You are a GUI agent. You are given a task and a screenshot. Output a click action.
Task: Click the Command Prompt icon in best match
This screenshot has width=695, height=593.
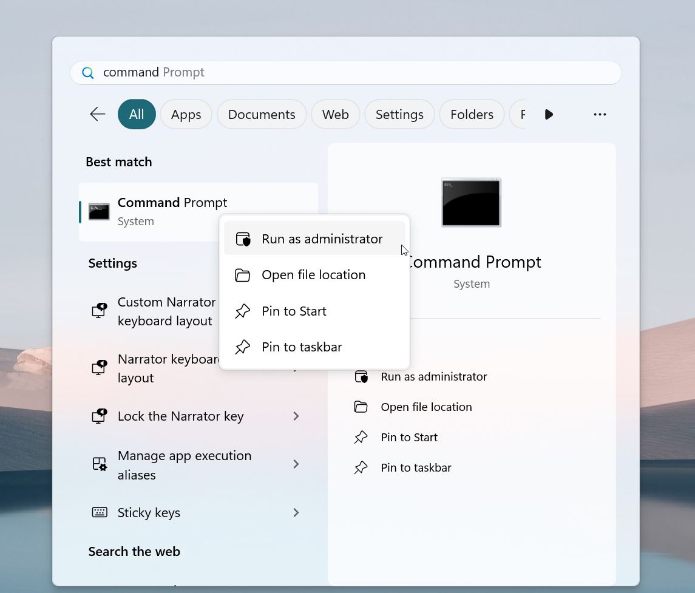point(99,212)
